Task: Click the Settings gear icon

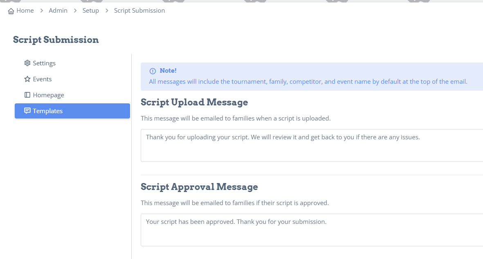Action: 27,63
